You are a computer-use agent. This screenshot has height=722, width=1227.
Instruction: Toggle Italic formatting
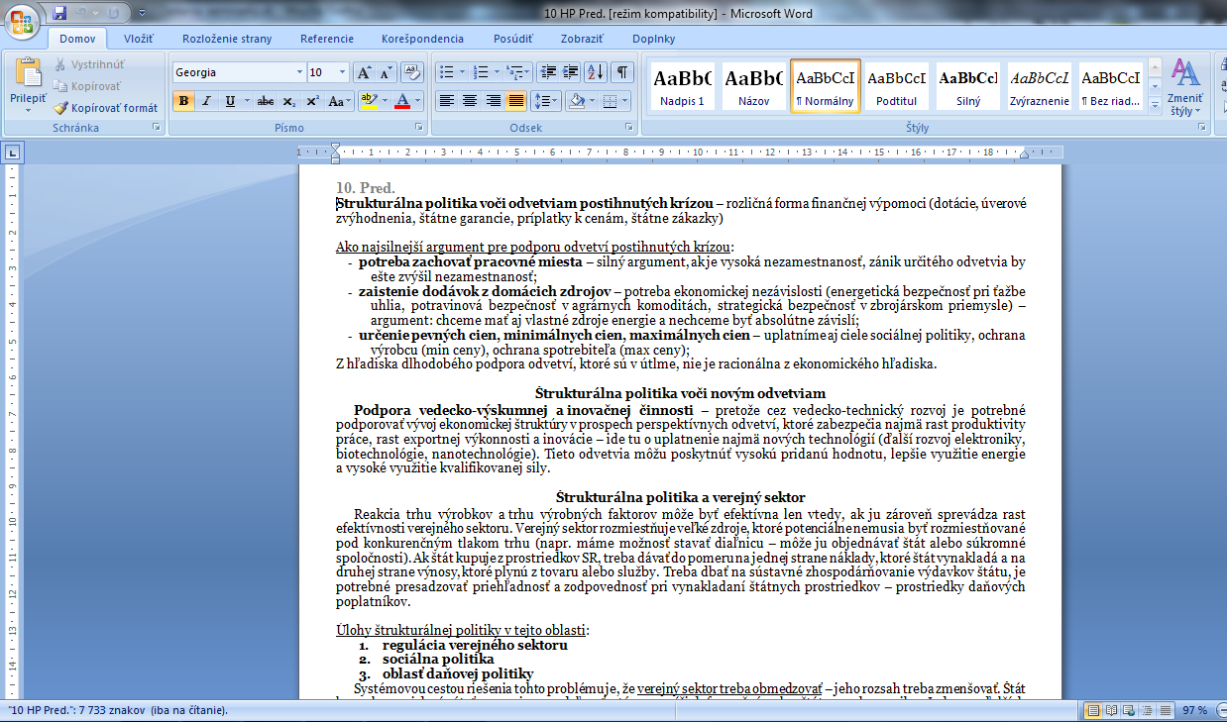(x=206, y=101)
